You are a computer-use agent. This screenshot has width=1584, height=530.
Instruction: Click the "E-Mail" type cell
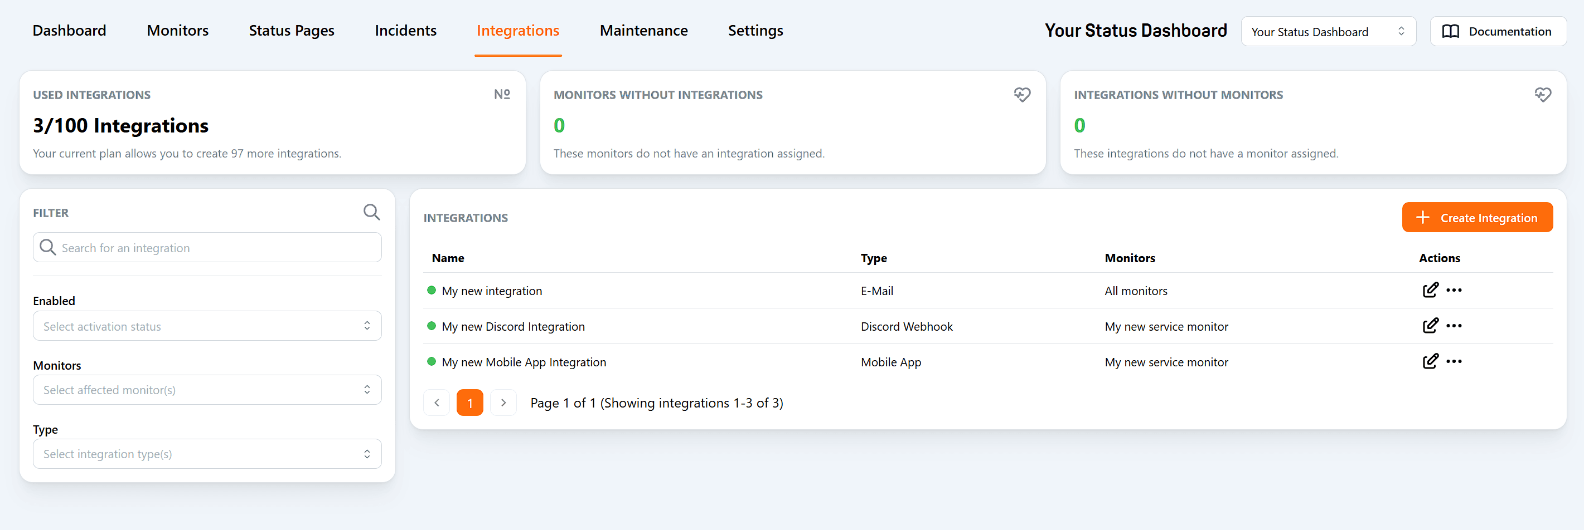[877, 291]
